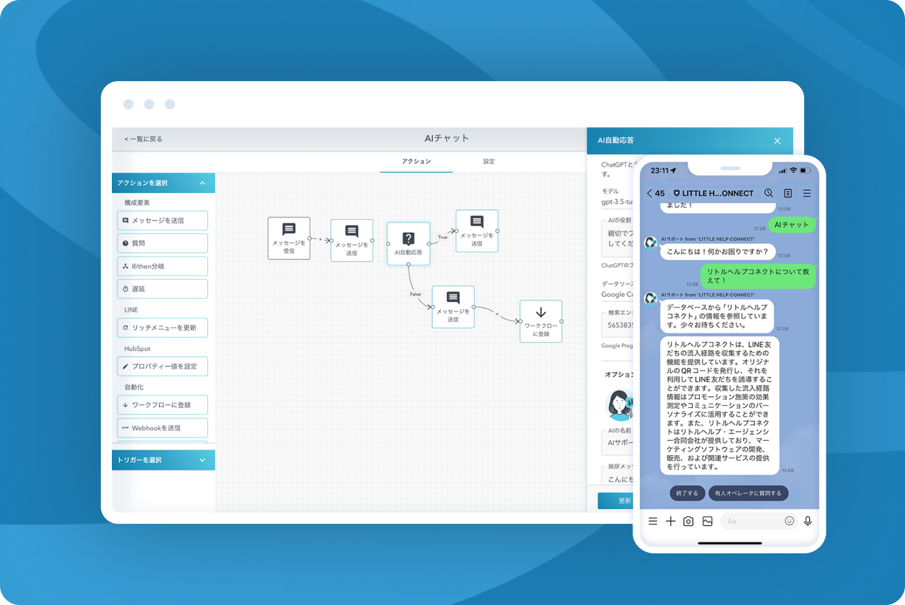This screenshot has height=605, width=905.
Task: Switch to the 設定 tab
Action: pyautogui.click(x=489, y=161)
